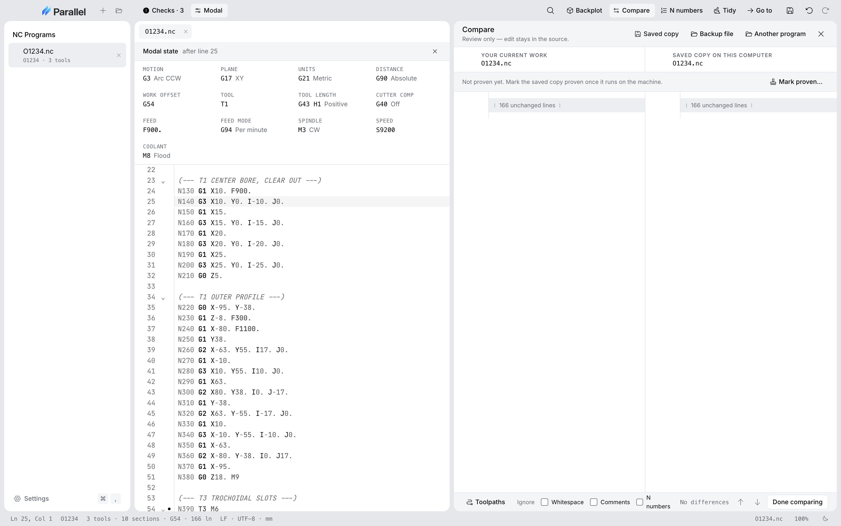
Task: Toggle dark mode moon icon
Action: coord(825,519)
